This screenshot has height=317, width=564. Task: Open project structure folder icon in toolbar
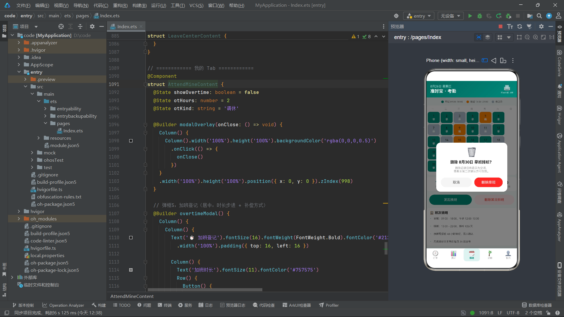(530, 16)
